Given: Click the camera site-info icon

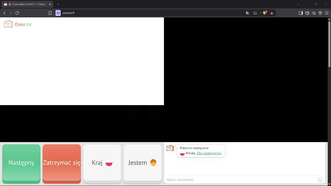Looking at the screenshot, I should pos(58,13).
